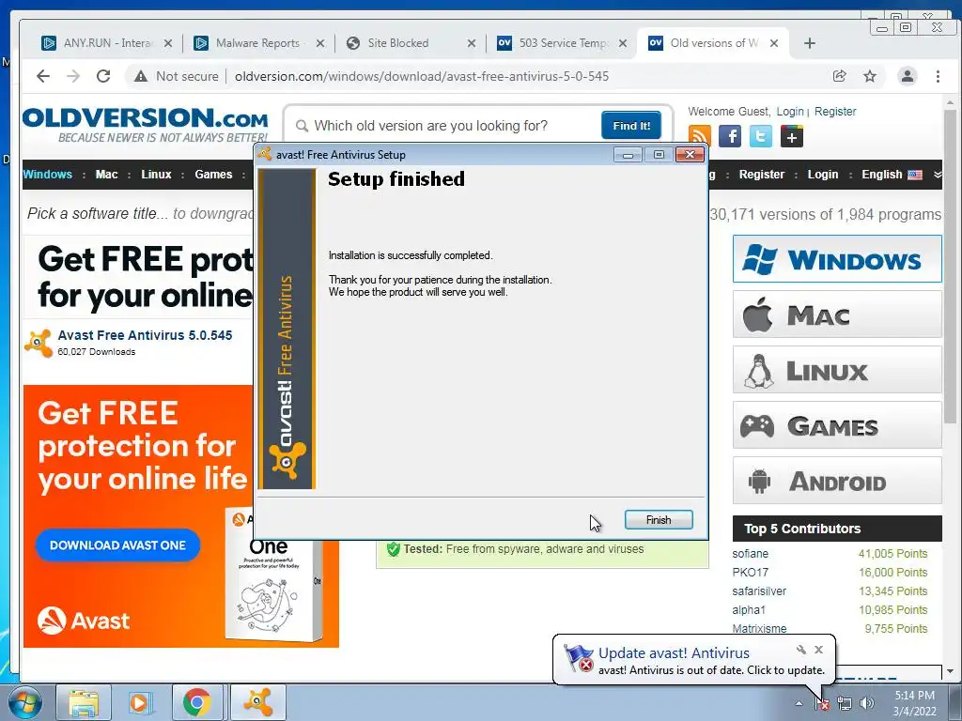Viewport: 962px width, 721px height.
Task: Open the Facebook icon
Action: click(730, 136)
